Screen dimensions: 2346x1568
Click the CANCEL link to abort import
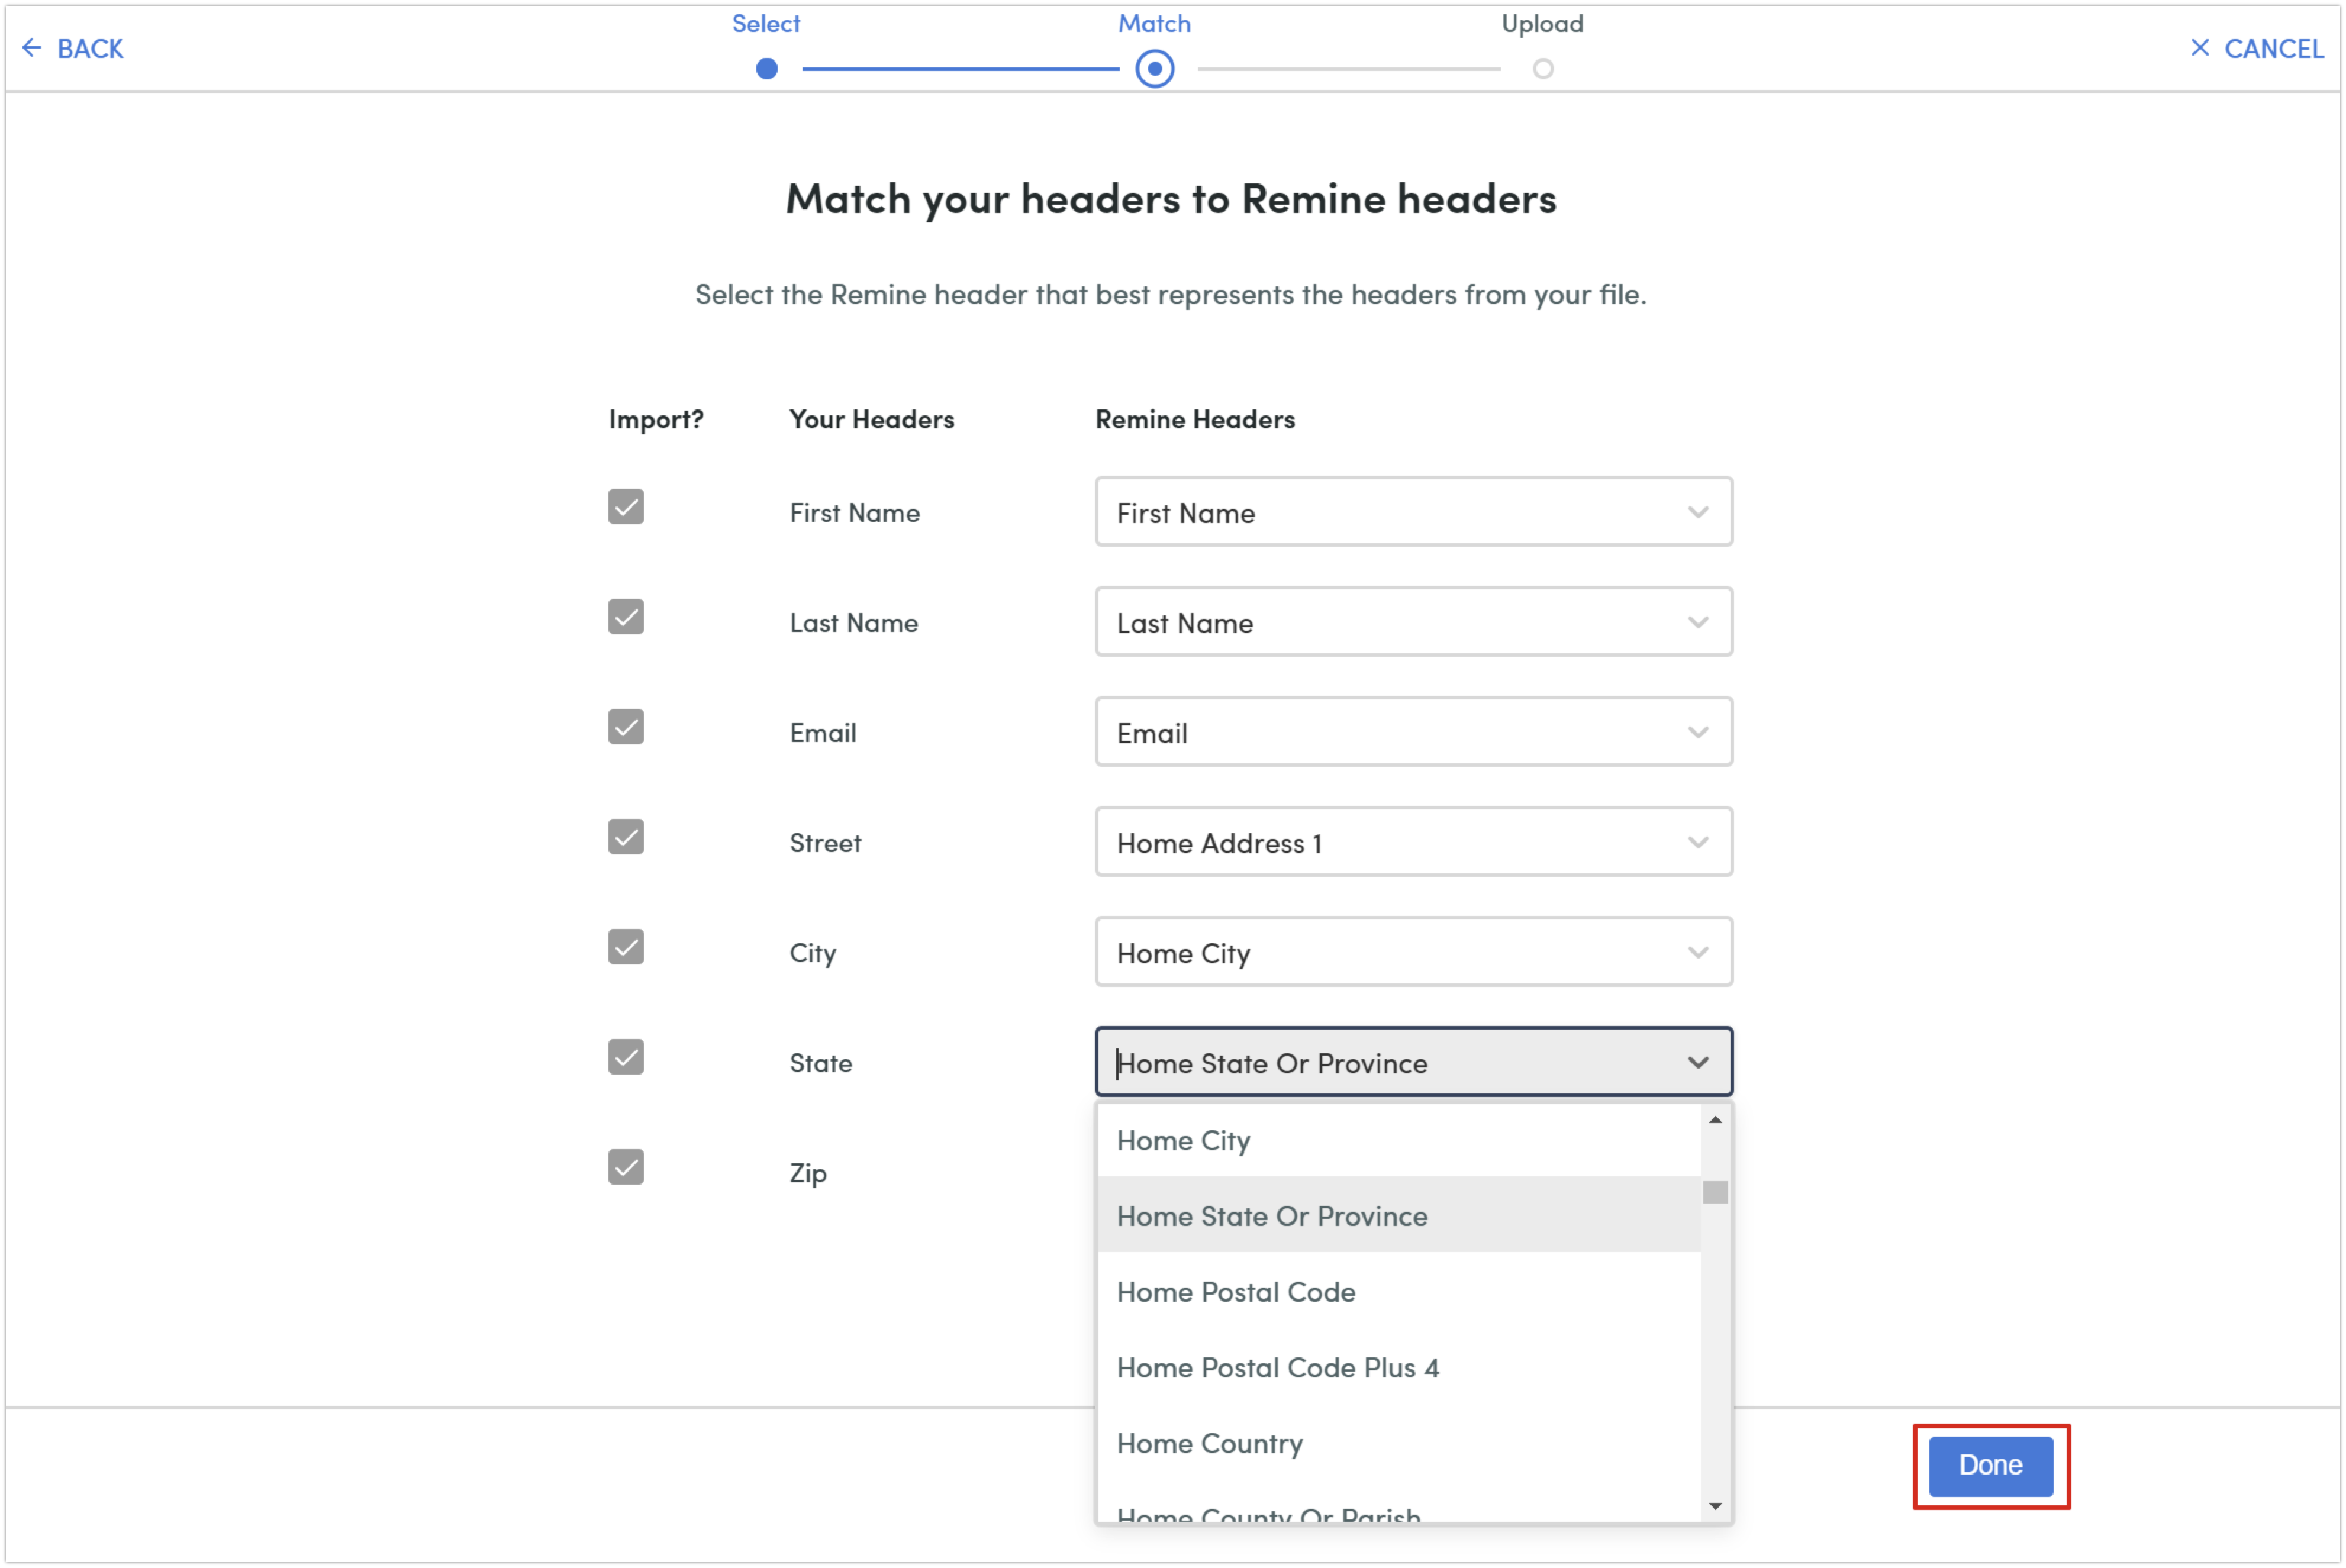pyautogui.click(x=2257, y=48)
